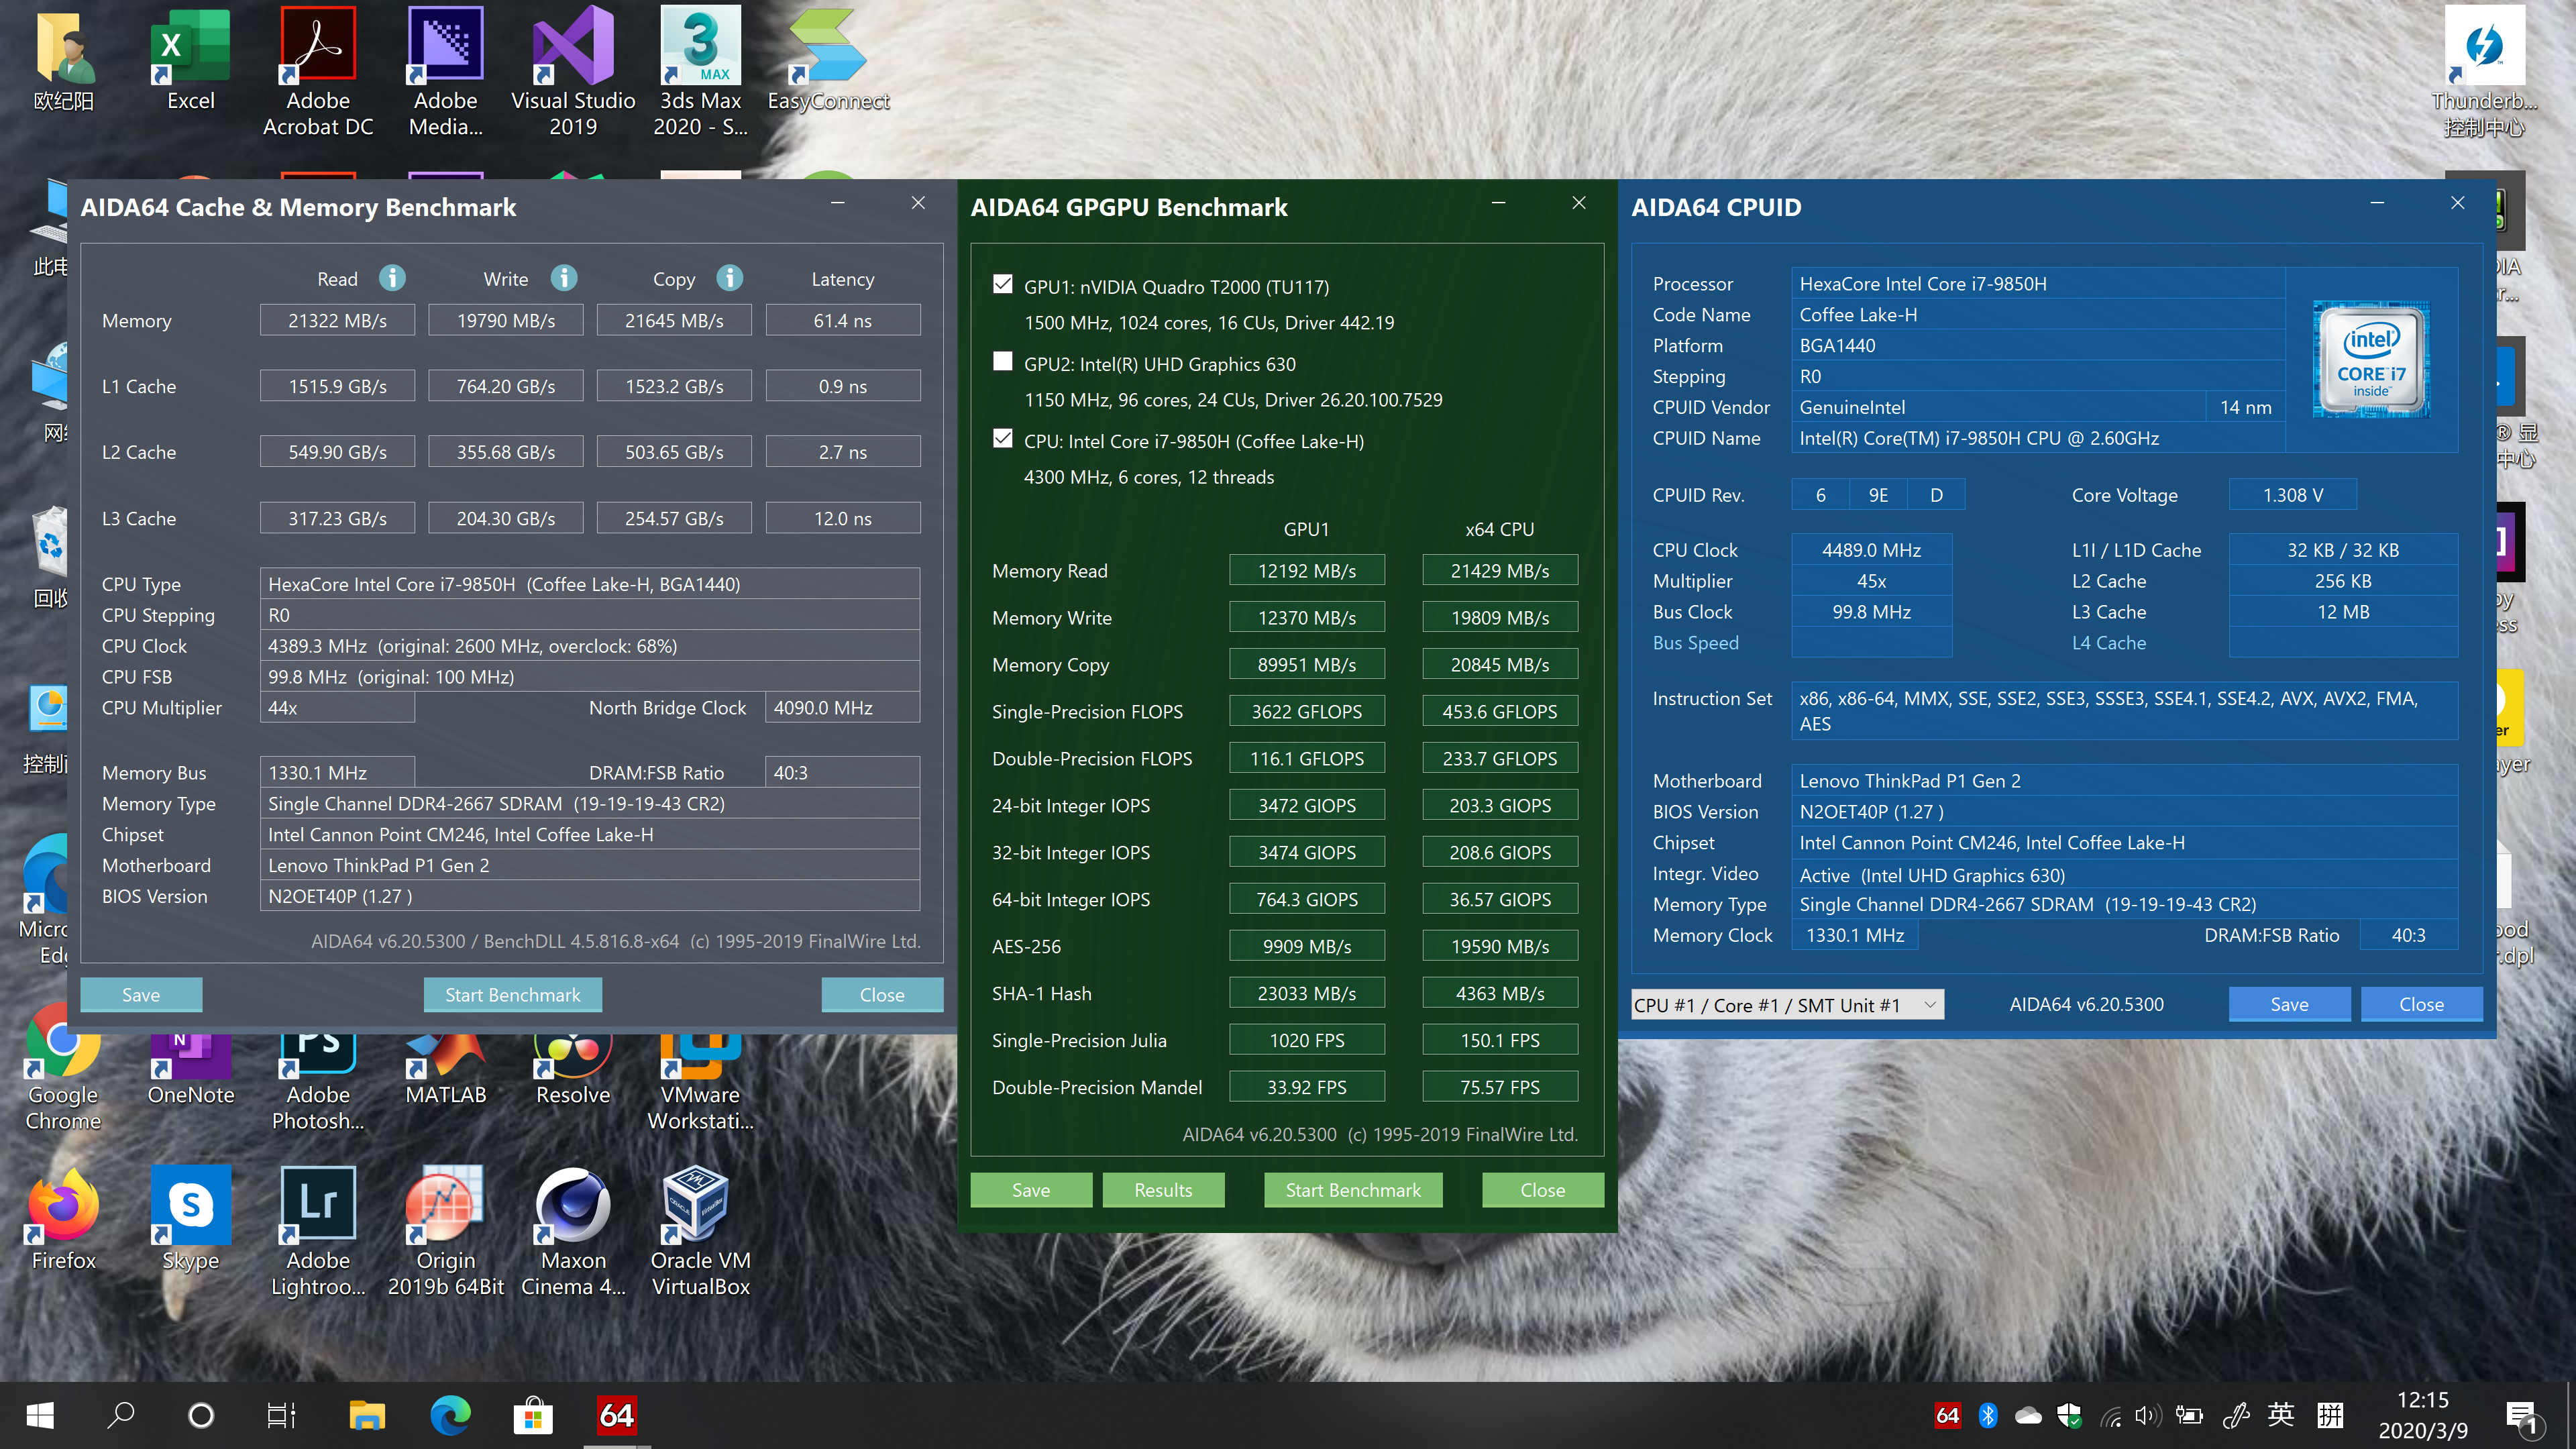
Task: Open Adobe Lightroom desktop icon
Action: (318, 1232)
